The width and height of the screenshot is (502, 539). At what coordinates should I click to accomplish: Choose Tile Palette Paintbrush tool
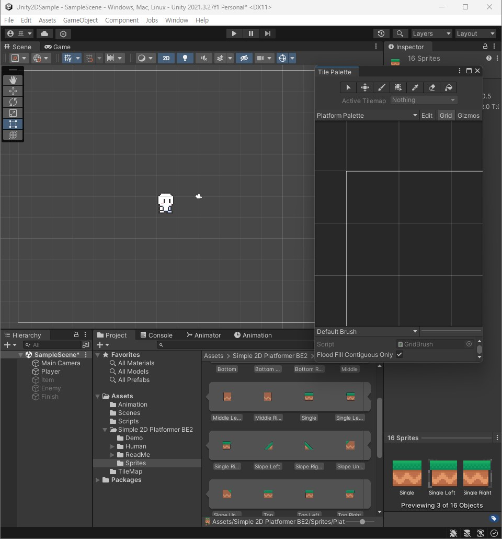click(382, 88)
